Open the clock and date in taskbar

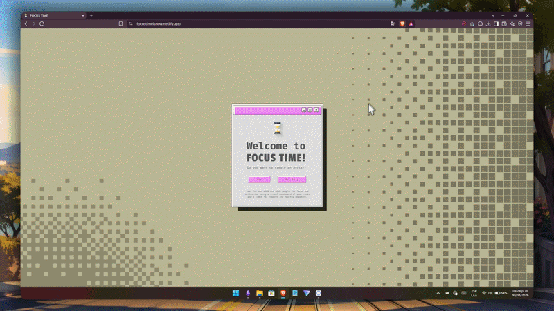click(x=520, y=293)
